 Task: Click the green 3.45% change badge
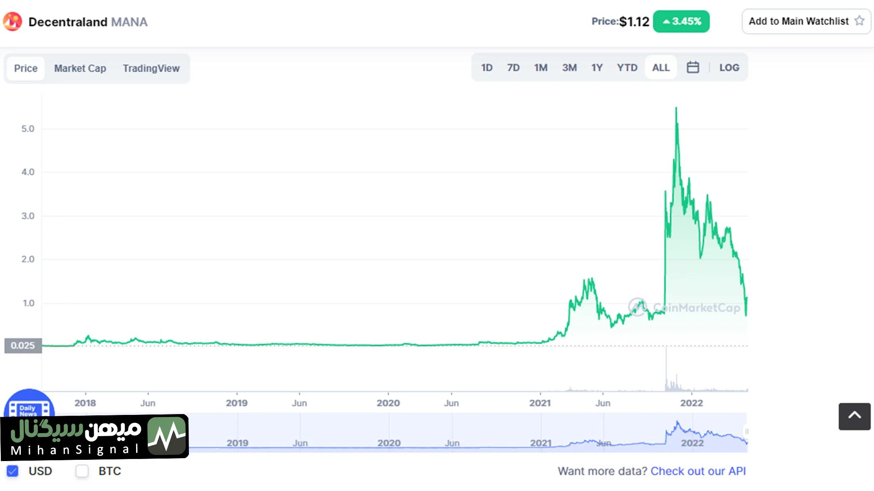pyautogui.click(x=681, y=21)
